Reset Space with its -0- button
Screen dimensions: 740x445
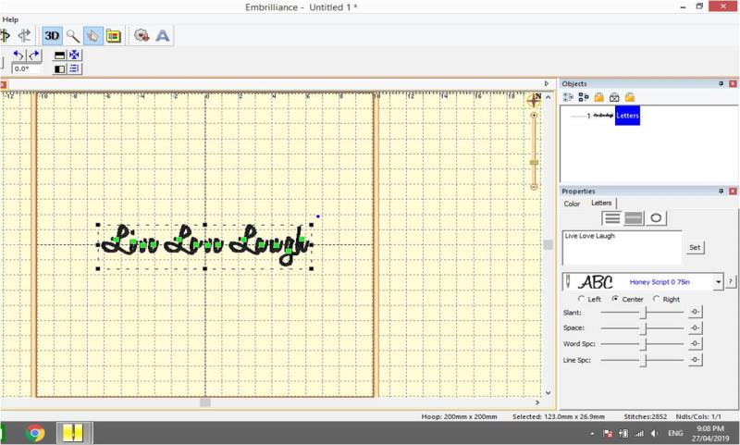[x=696, y=328]
